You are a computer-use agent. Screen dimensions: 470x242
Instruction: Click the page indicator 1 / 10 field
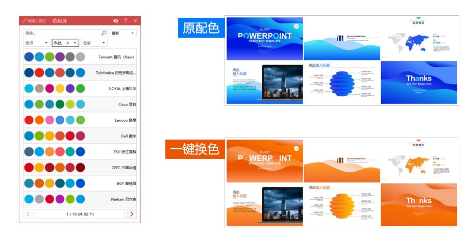pyautogui.click(x=80, y=214)
